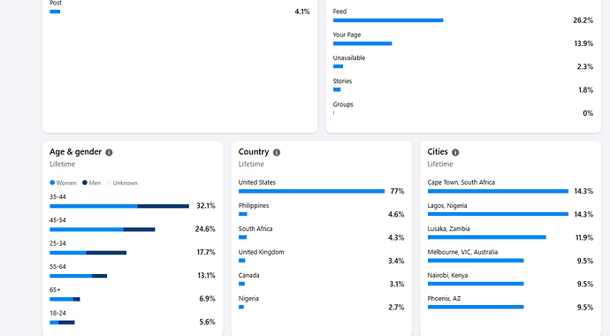
Task: Click the Unknown legend dot
Action: pos(109,183)
